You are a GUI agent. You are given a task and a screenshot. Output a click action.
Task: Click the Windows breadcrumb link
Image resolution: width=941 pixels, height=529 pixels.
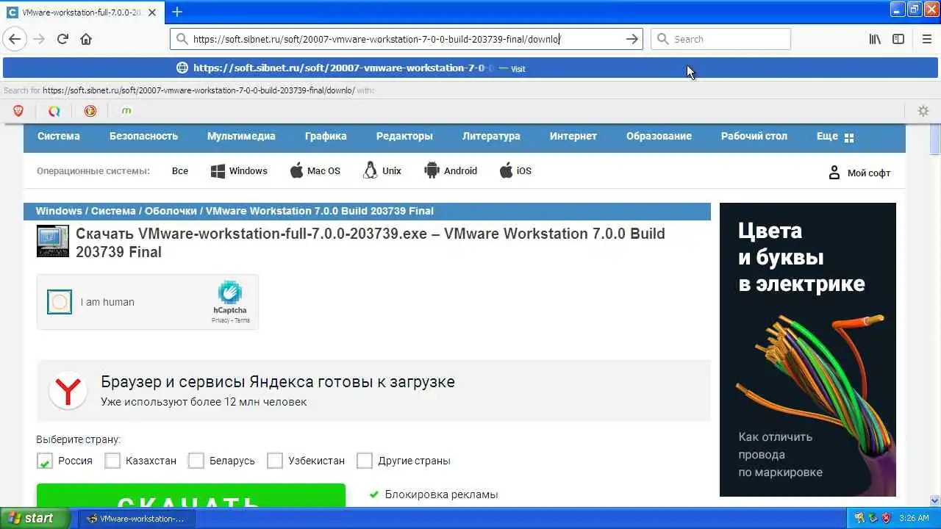coord(59,211)
